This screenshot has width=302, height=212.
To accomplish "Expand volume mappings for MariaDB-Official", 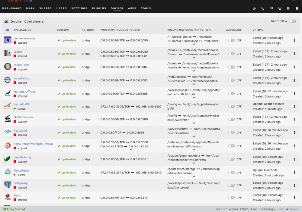I will pos(194,98).
